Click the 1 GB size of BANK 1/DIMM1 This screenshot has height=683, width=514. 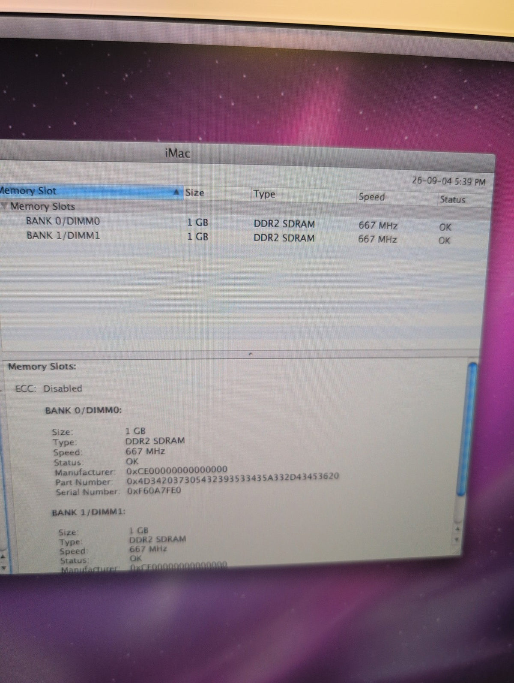click(197, 236)
